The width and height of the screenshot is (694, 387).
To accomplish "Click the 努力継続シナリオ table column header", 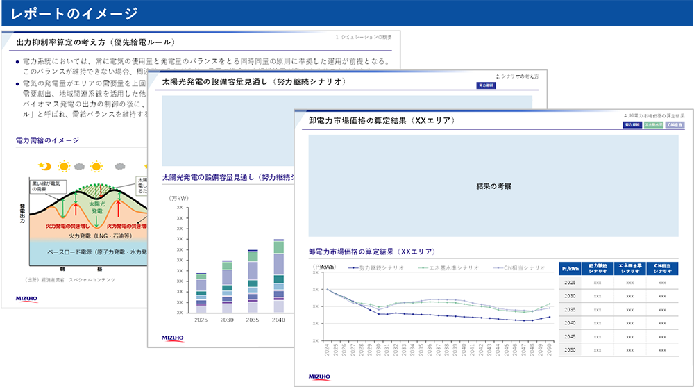I will (x=598, y=269).
